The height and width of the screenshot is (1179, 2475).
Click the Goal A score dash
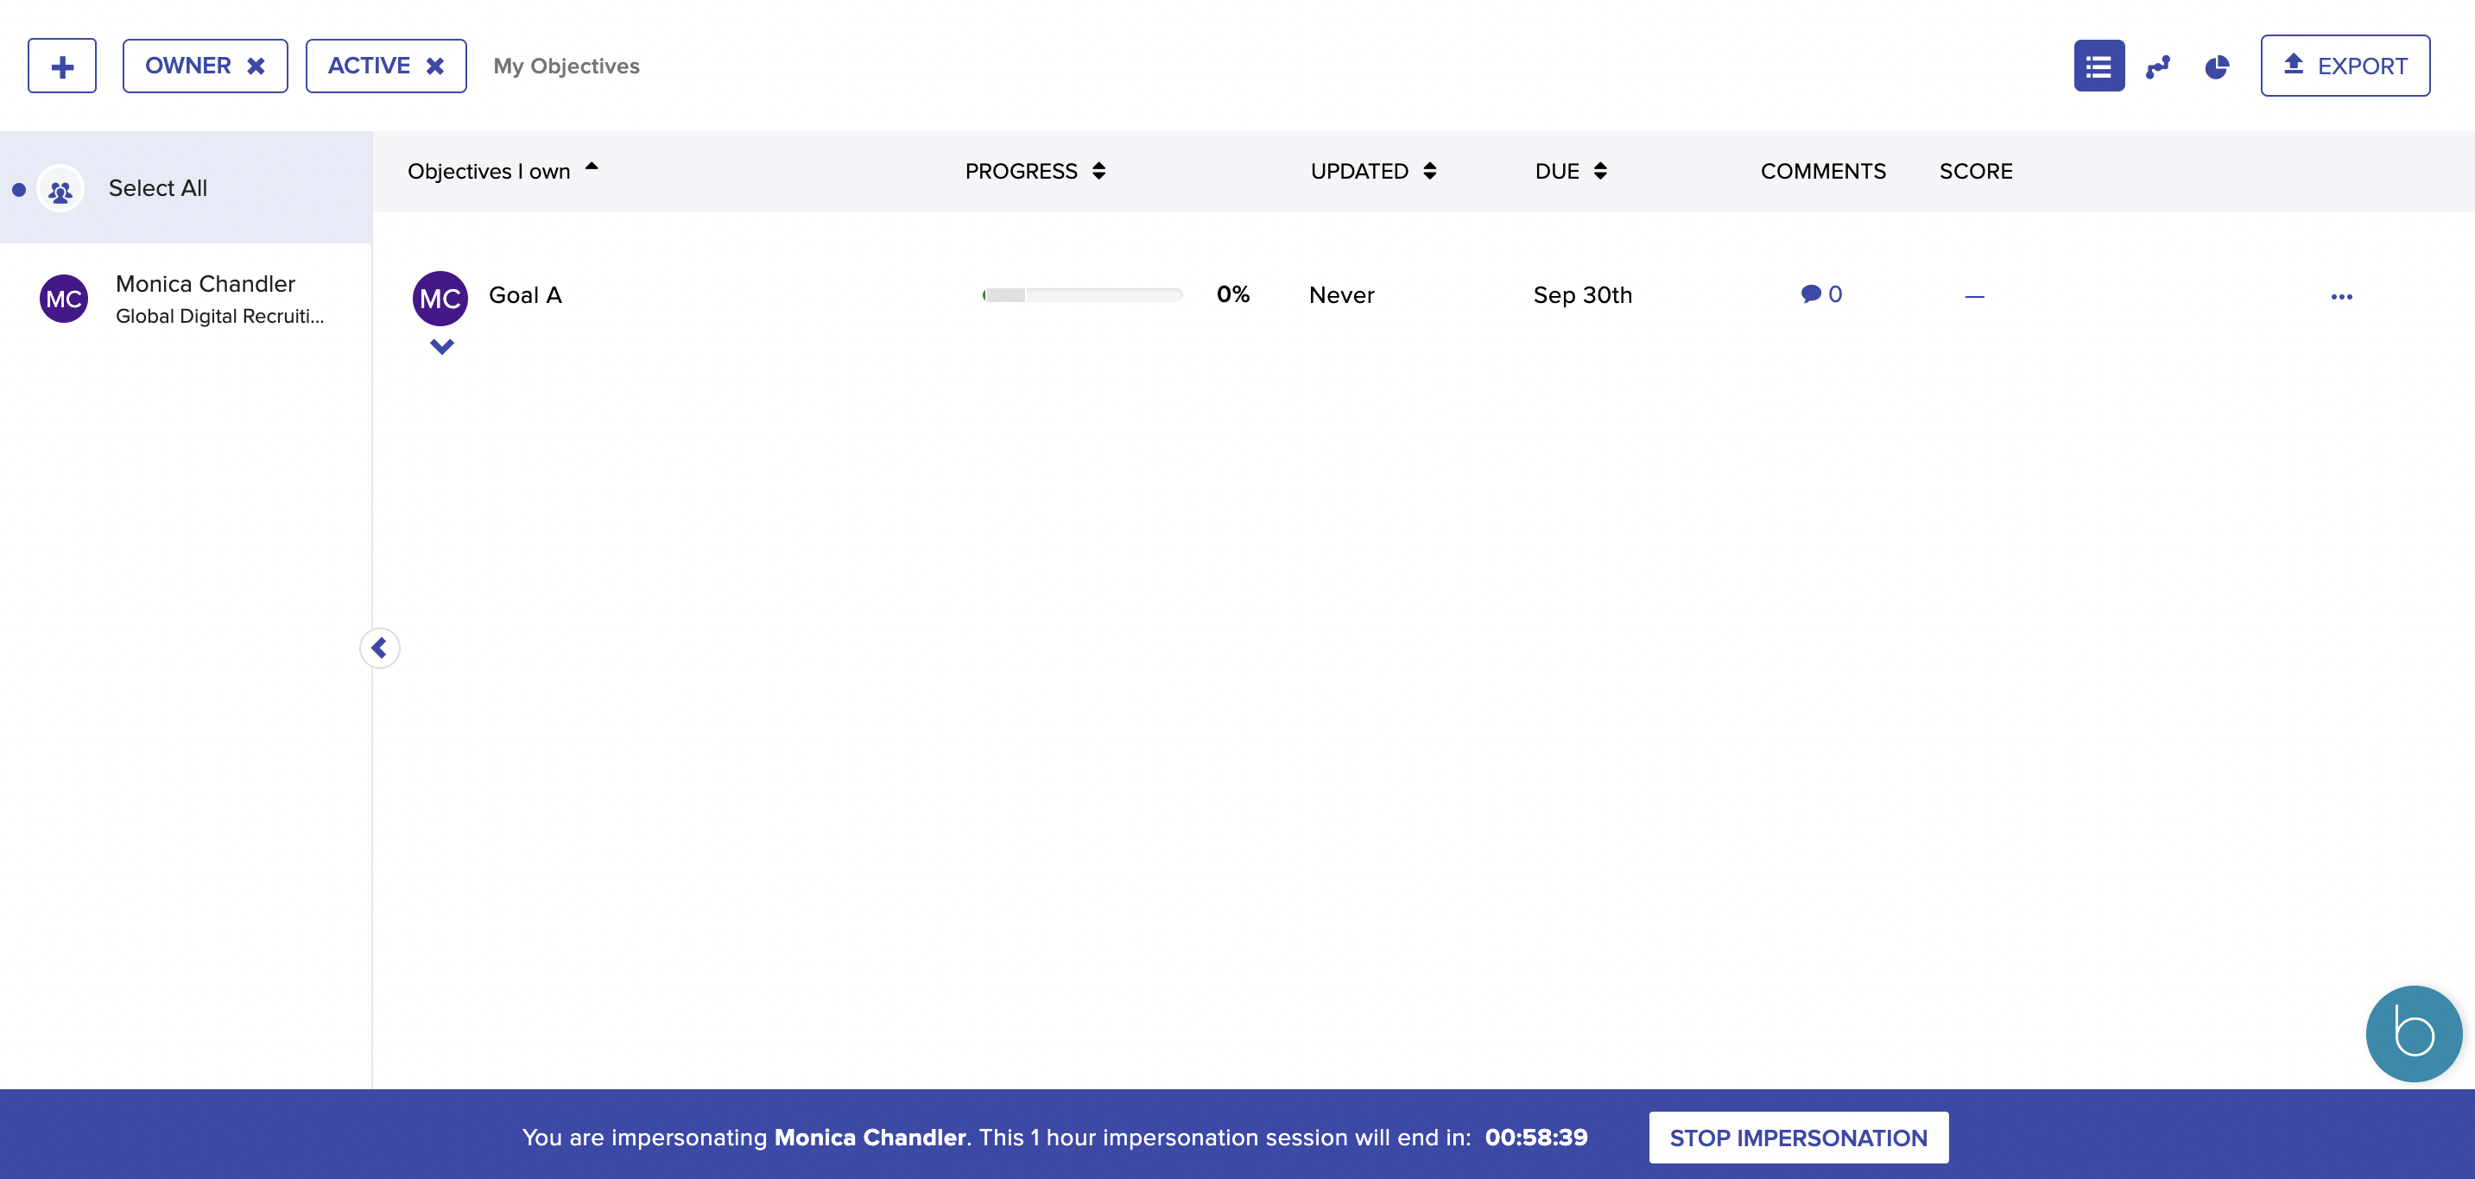(1974, 297)
